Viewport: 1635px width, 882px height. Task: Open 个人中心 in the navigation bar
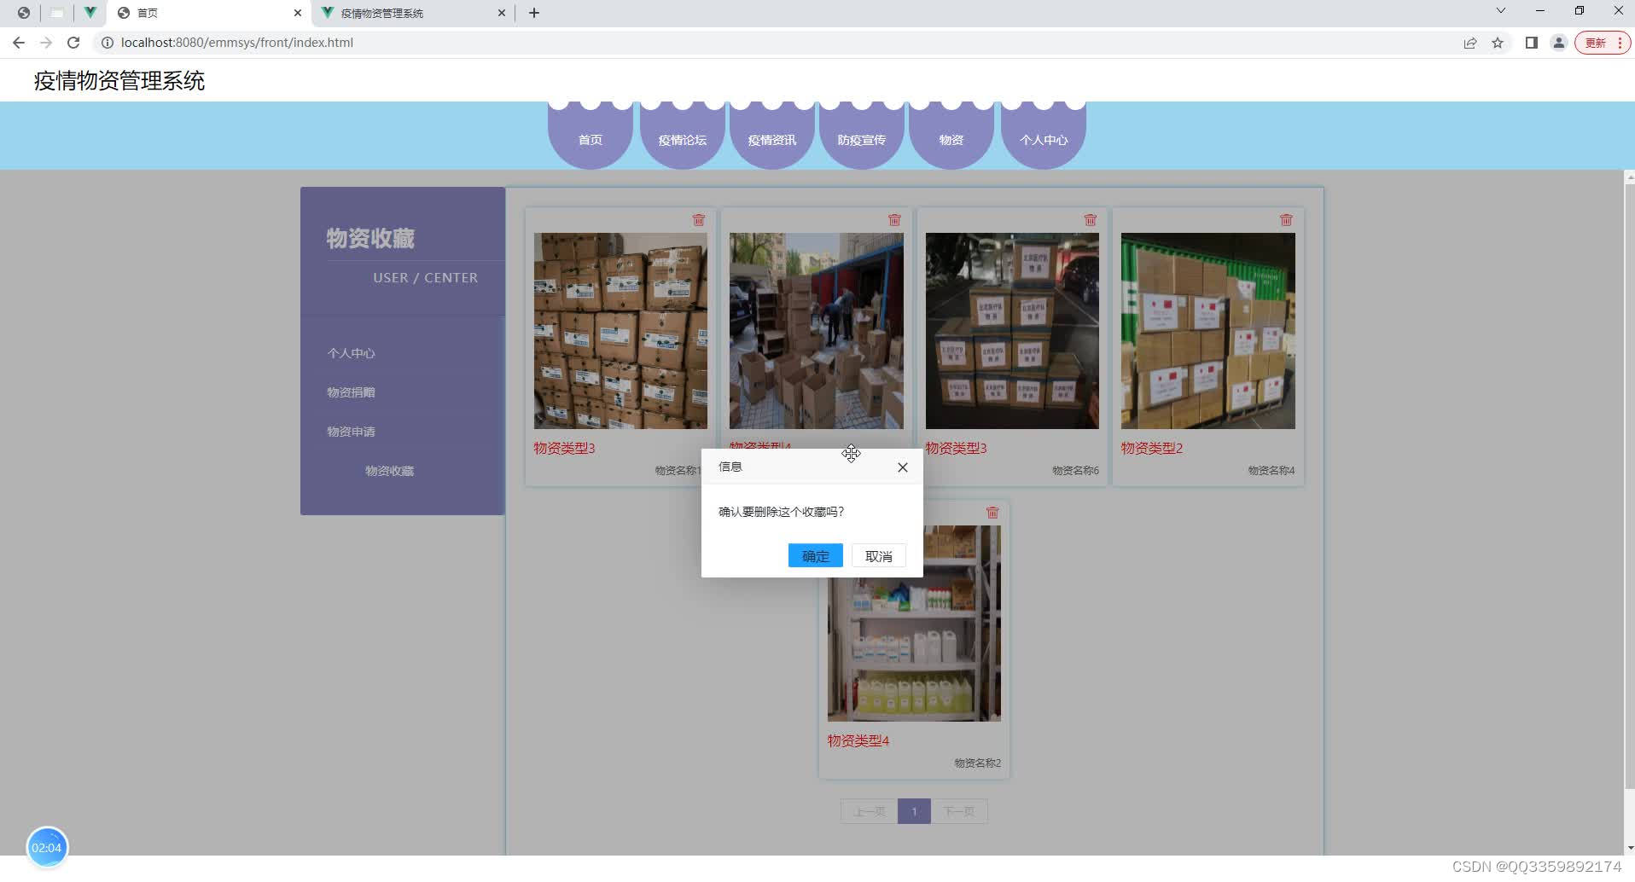pyautogui.click(x=1044, y=136)
